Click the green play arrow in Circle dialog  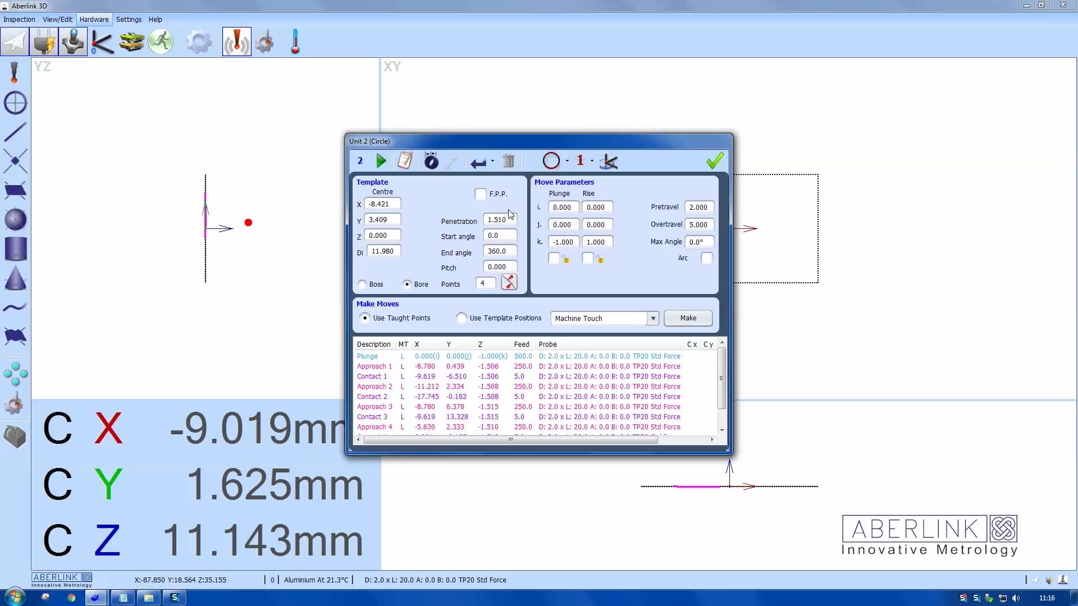[381, 161]
